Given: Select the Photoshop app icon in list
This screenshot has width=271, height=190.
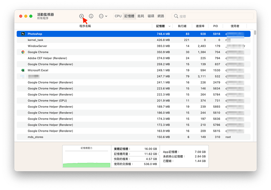Looking at the screenshot, I should click(23, 34).
